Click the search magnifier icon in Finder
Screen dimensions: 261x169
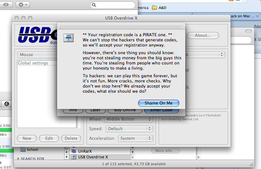(x=94, y=5)
